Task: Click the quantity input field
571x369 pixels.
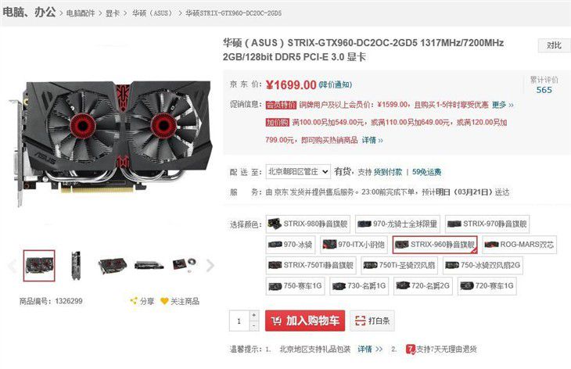Action: click(239, 321)
